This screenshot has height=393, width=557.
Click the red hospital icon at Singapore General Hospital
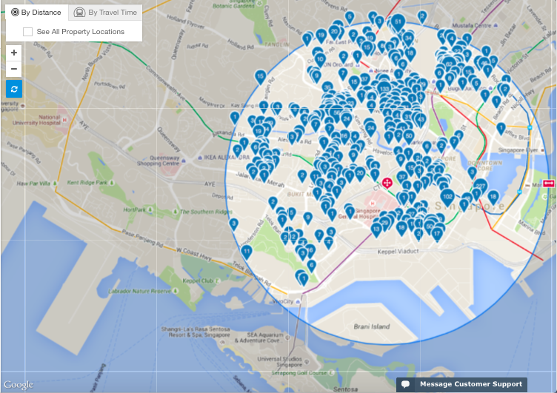point(373,204)
